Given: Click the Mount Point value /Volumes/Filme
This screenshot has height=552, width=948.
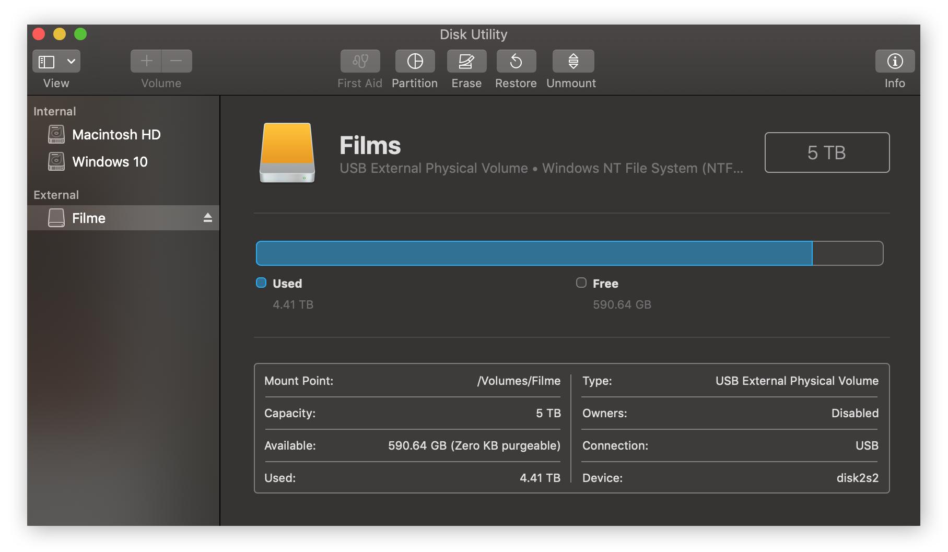Looking at the screenshot, I should (519, 381).
